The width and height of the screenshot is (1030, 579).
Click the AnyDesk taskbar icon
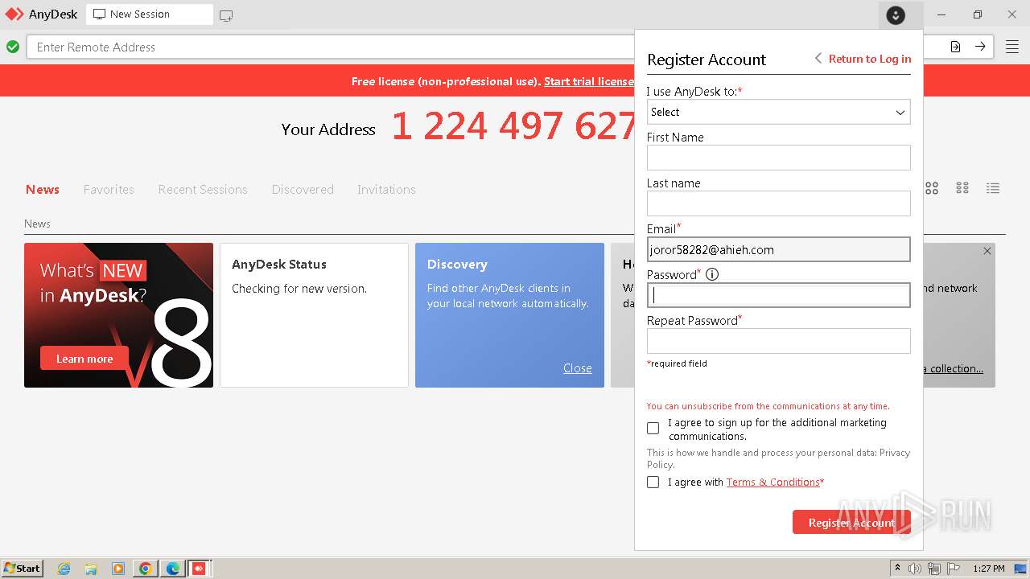coord(199,569)
